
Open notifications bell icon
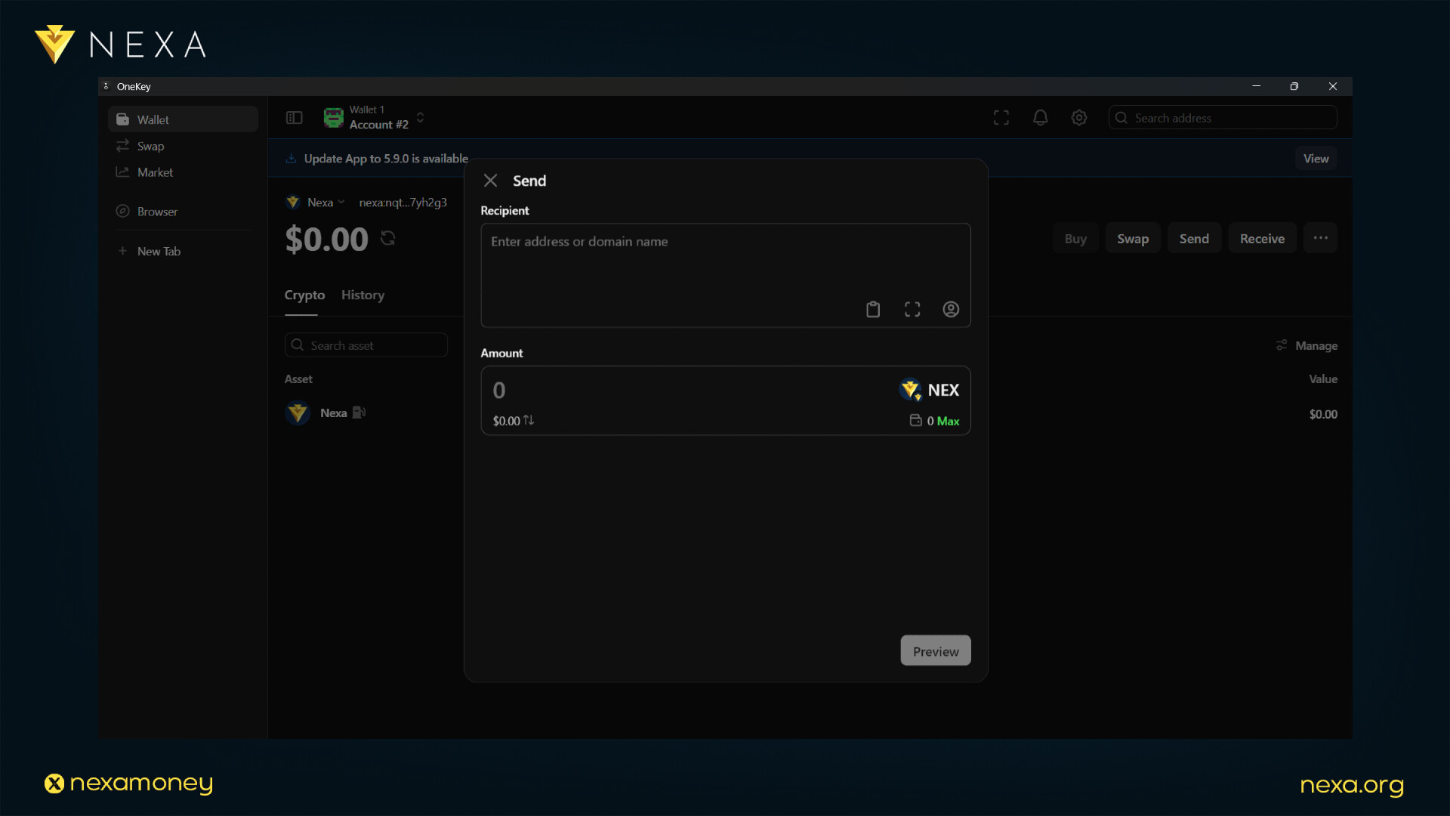pos(1041,118)
